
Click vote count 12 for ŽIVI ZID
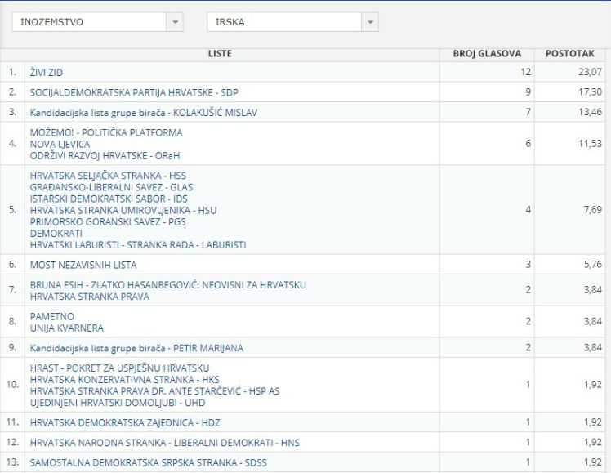525,72
